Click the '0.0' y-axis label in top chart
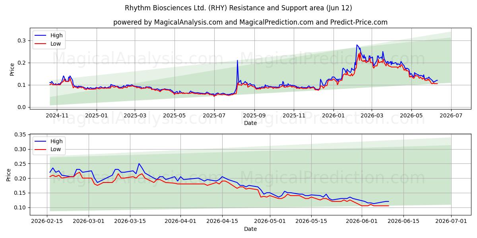The width and height of the screenshot is (477, 238). [21, 107]
